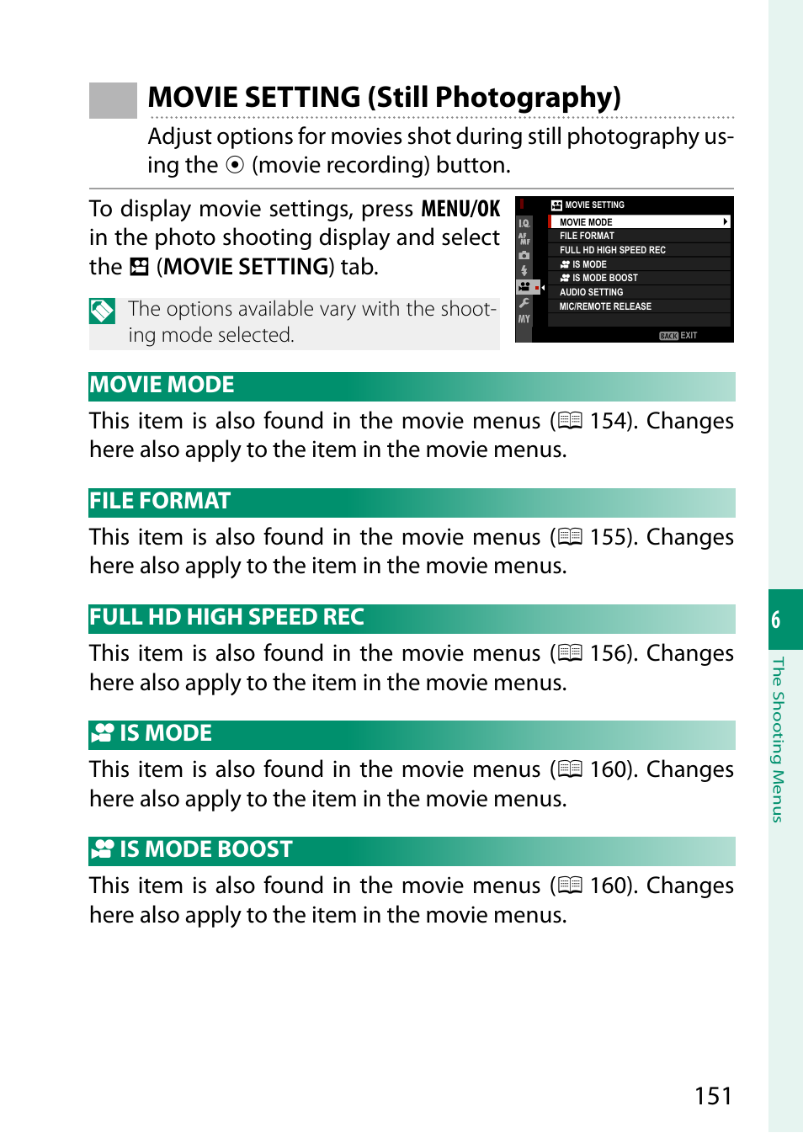Click the movie icon in the IS MODE BOOST heading
803x1133 pixels.
(x=103, y=849)
